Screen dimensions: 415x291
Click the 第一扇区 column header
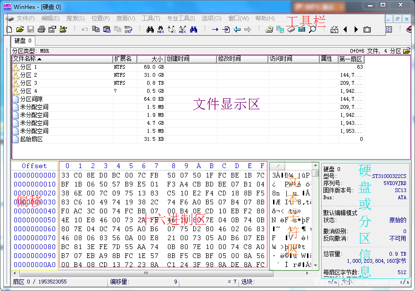(351, 59)
